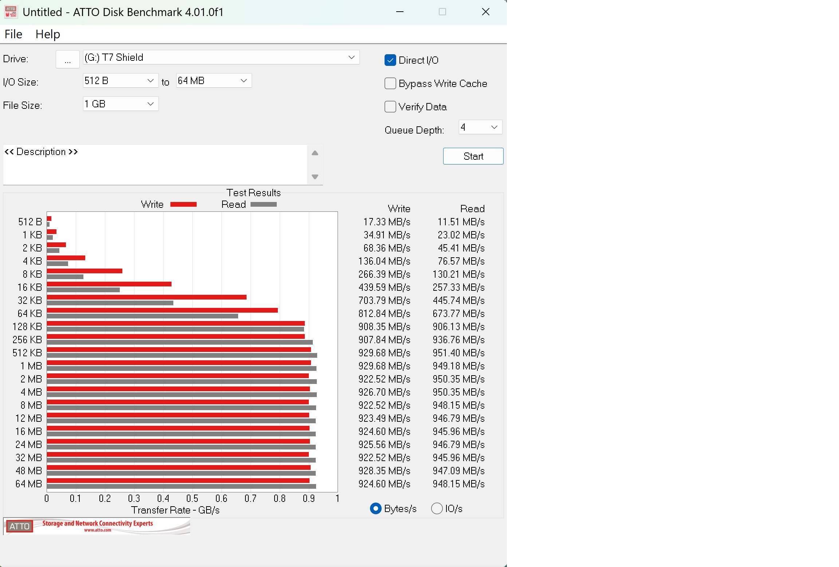Click the 130.21 MB/s read value
This screenshot has height=567, width=839.
(459, 274)
